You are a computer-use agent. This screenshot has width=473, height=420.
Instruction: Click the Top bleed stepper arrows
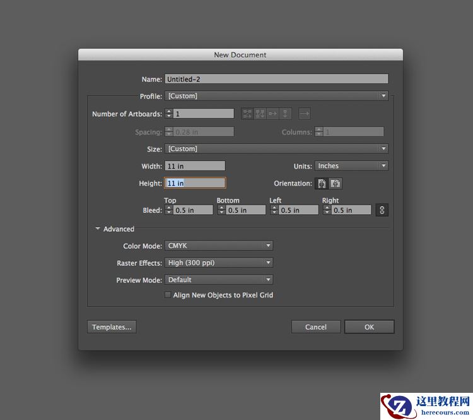169,210
